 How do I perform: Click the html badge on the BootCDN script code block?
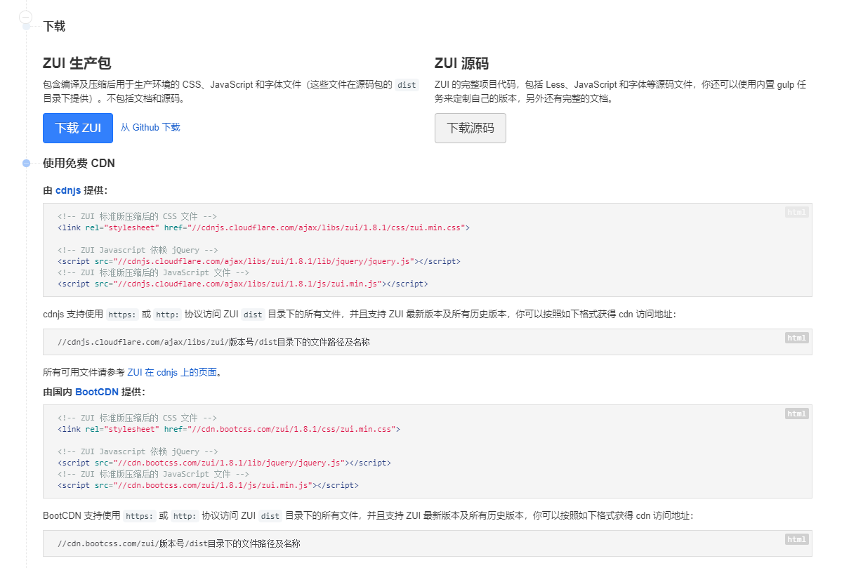tap(797, 414)
